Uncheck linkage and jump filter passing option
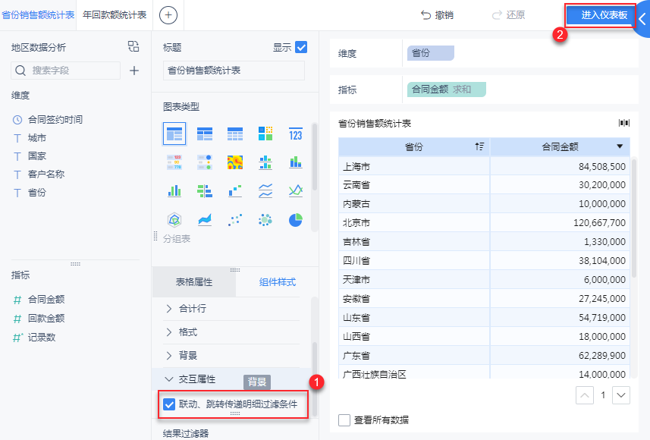The height and width of the screenshot is (440, 650). coord(170,405)
